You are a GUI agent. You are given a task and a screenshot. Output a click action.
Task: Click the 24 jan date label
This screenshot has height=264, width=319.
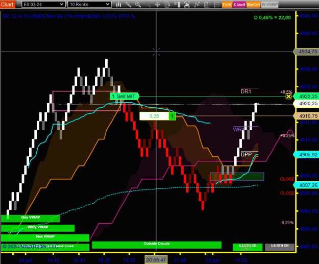tap(26, 260)
